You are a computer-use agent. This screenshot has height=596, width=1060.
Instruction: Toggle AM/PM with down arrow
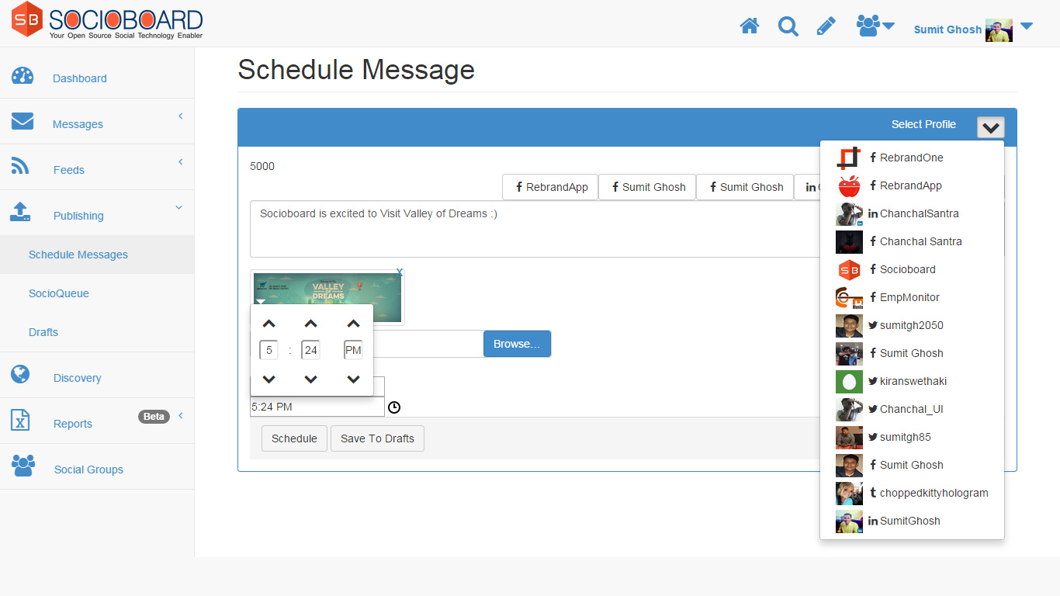click(x=353, y=379)
